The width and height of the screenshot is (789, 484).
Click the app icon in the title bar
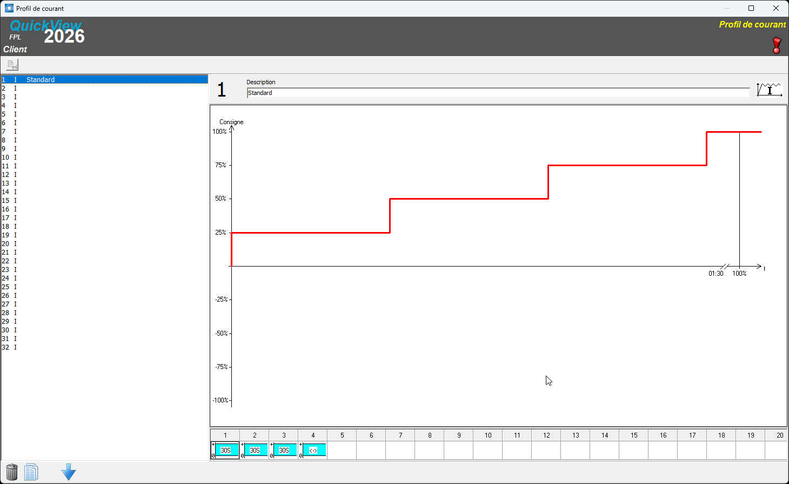click(9, 8)
